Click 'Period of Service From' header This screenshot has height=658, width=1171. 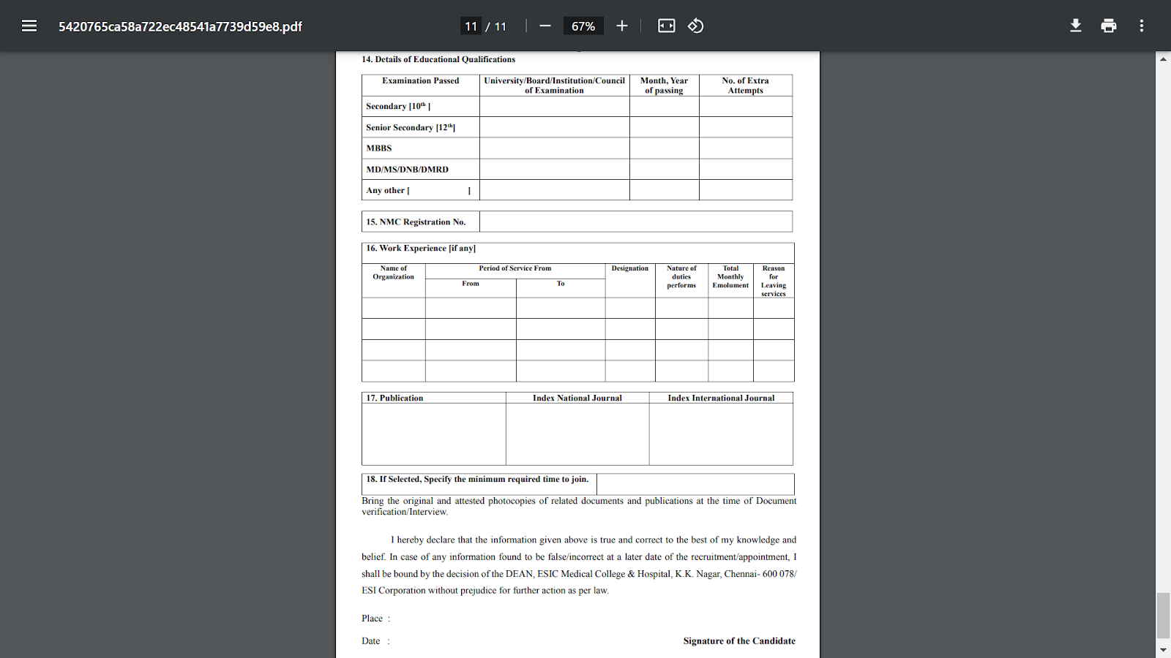coord(515,268)
